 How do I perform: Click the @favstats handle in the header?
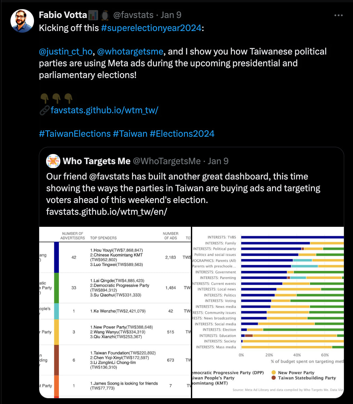(x=133, y=15)
